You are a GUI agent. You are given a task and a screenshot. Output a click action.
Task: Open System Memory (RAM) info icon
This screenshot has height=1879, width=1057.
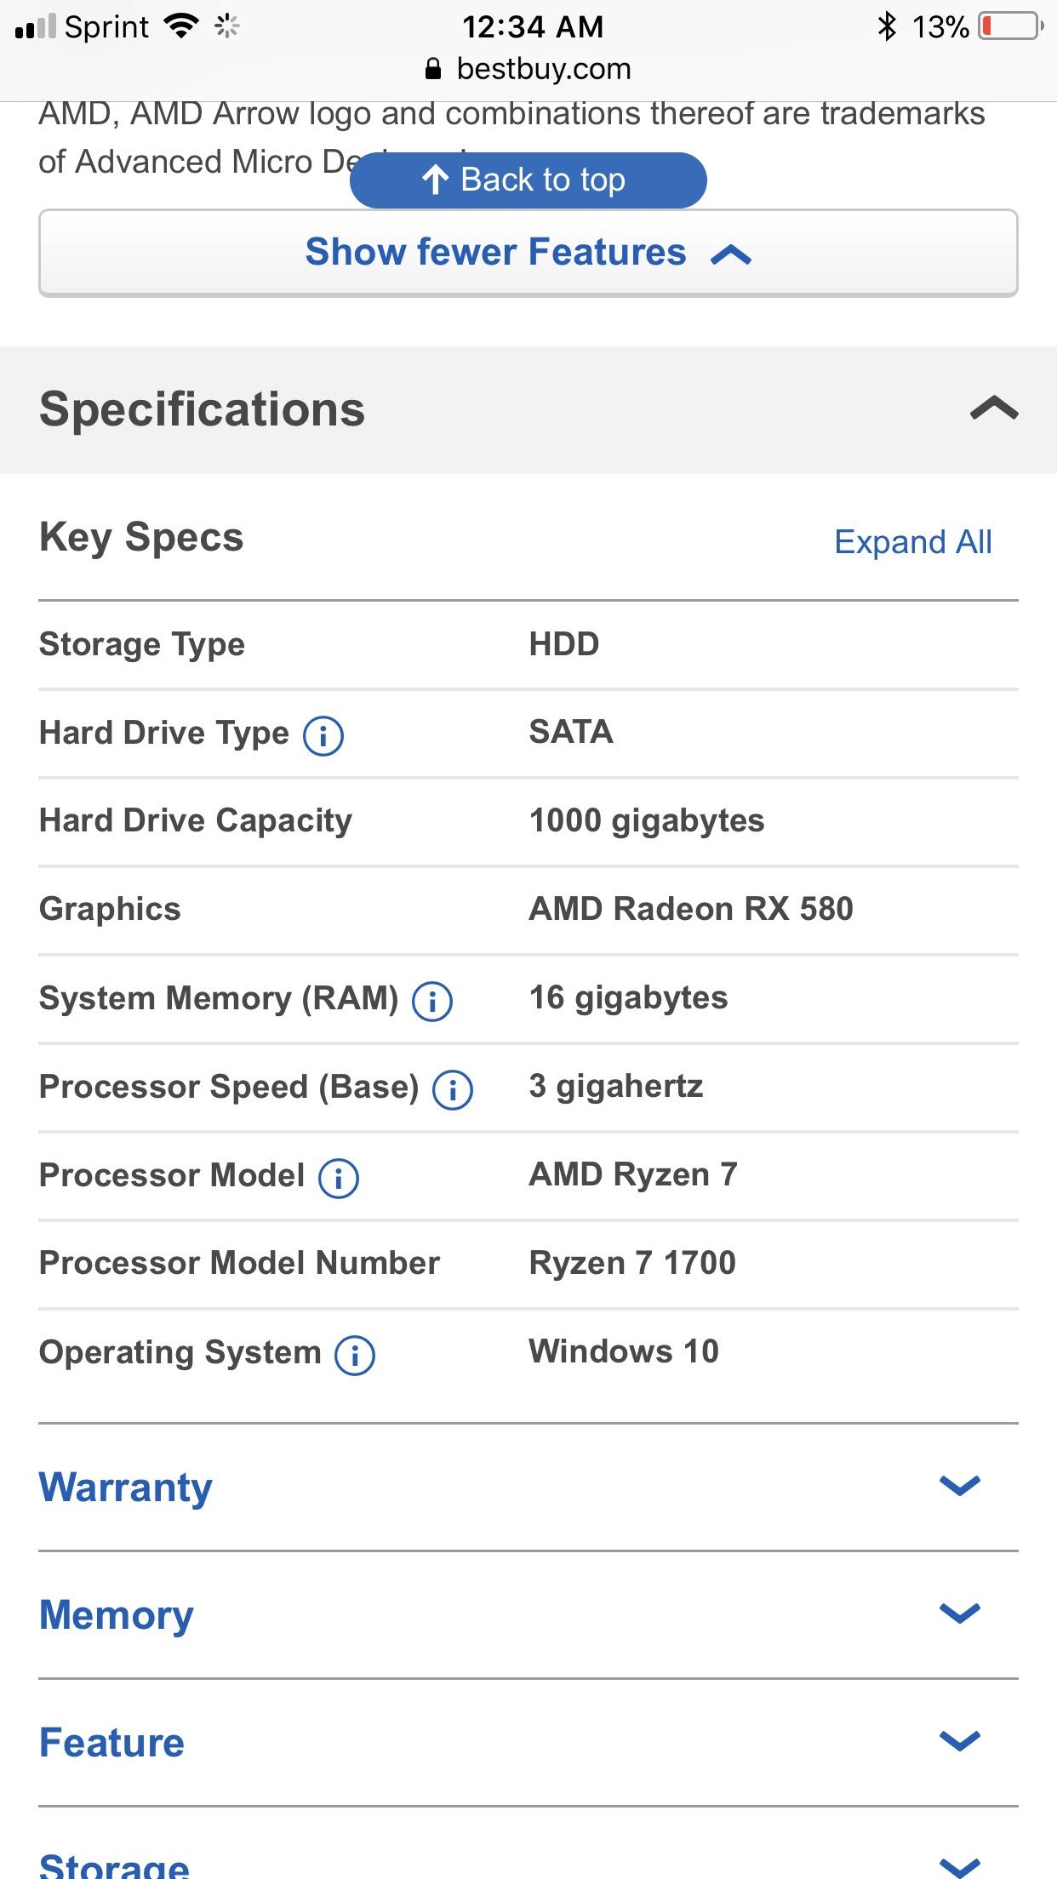click(x=432, y=1001)
